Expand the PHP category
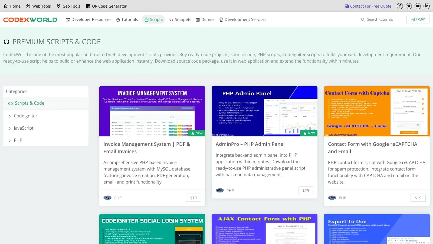This screenshot has height=244, width=433. click(46, 140)
